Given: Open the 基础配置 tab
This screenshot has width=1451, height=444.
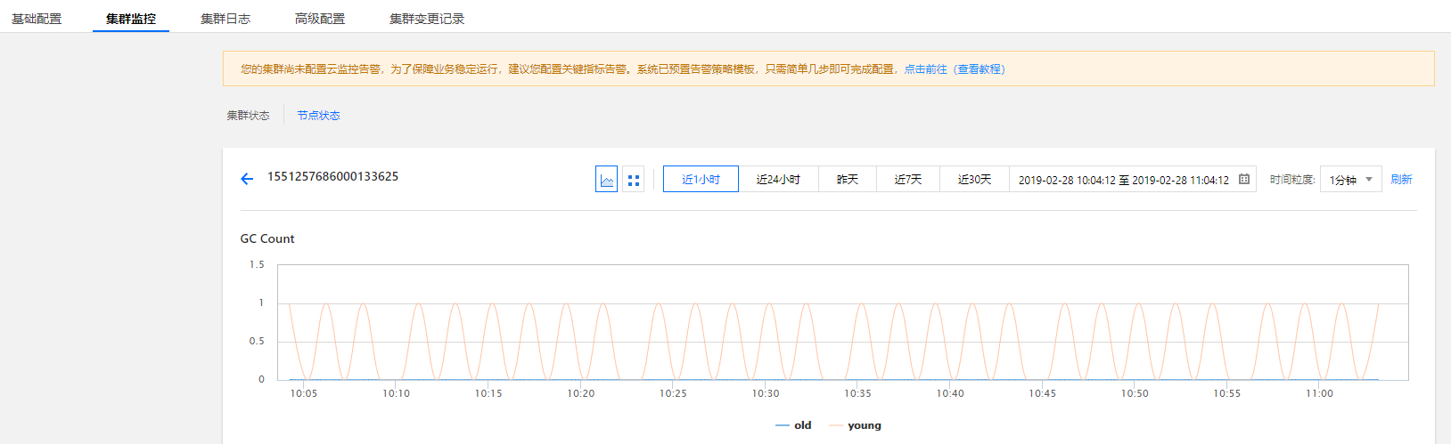Looking at the screenshot, I should tap(37, 19).
